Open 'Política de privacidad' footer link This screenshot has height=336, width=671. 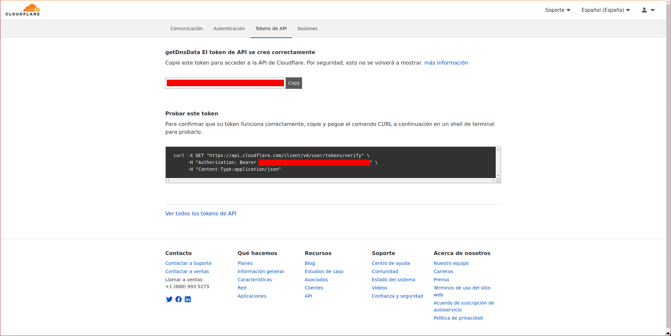(x=458, y=318)
